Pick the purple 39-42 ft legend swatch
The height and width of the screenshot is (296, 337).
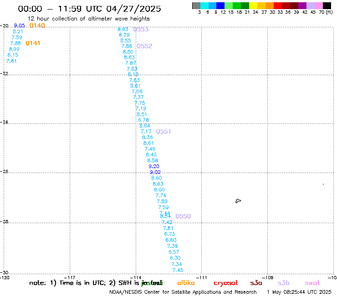tap(302, 5)
